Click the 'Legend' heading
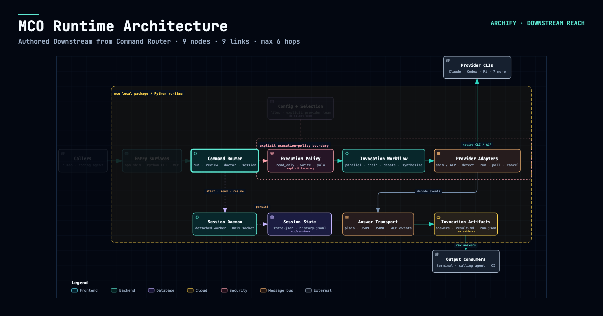 click(80, 283)
